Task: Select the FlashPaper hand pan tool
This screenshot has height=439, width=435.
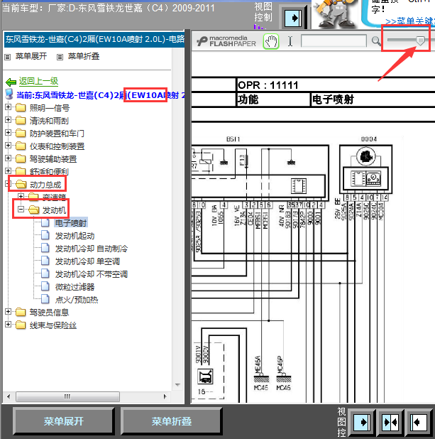Action: click(x=271, y=42)
